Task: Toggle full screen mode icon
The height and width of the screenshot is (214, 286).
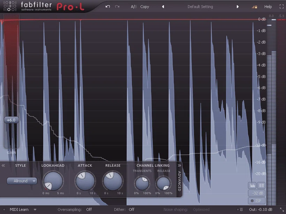Action: click(x=281, y=7)
